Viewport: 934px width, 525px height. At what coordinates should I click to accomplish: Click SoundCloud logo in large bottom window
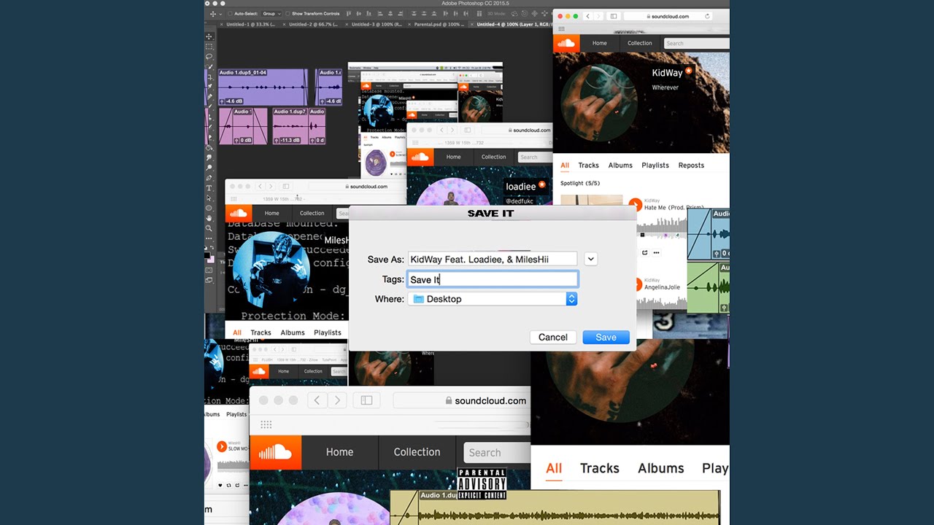click(x=276, y=452)
